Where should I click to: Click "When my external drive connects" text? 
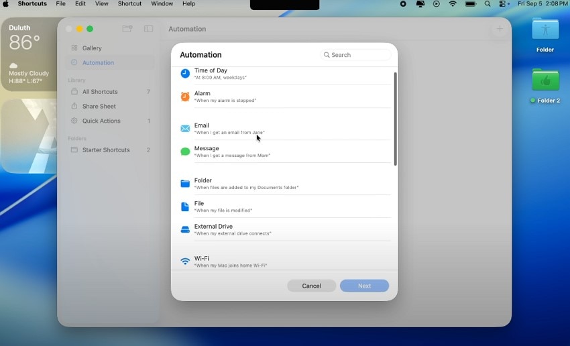click(x=233, y=233)
